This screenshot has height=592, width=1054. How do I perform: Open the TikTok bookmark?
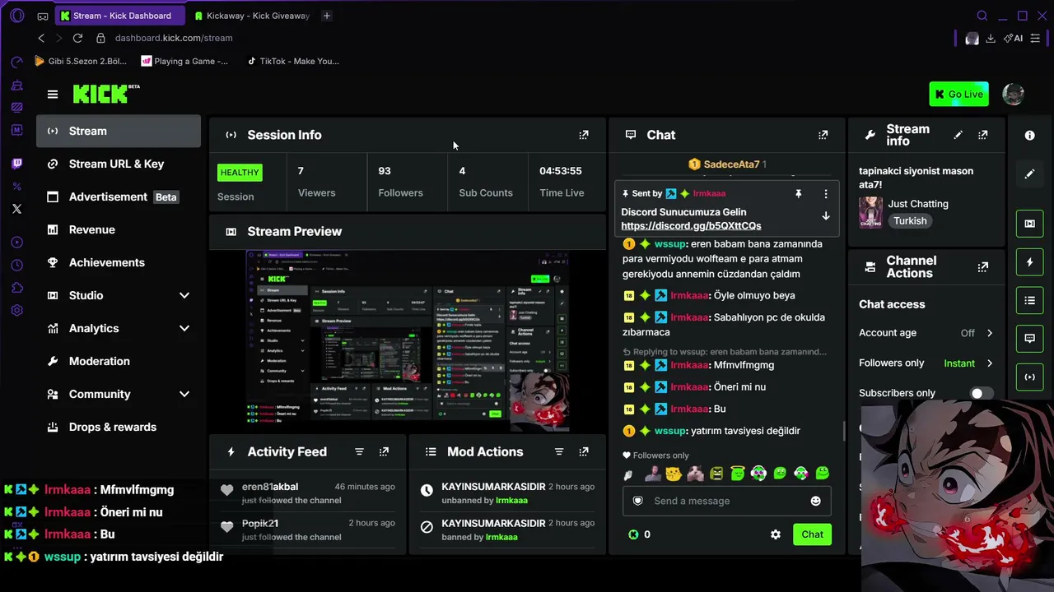[293, 61]
